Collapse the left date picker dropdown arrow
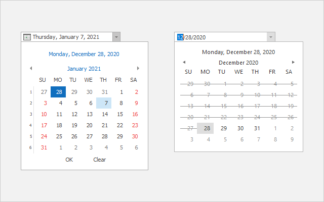 [x=116, y=37]
